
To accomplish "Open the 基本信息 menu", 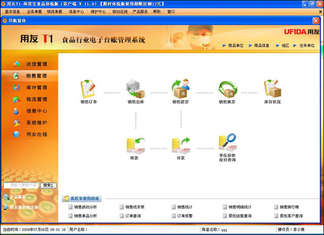I will click(x=12, y=12).
